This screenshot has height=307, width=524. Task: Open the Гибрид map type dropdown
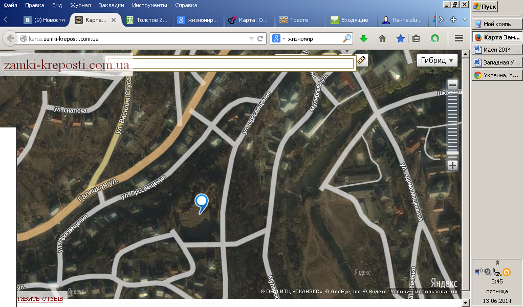[437, 60]
